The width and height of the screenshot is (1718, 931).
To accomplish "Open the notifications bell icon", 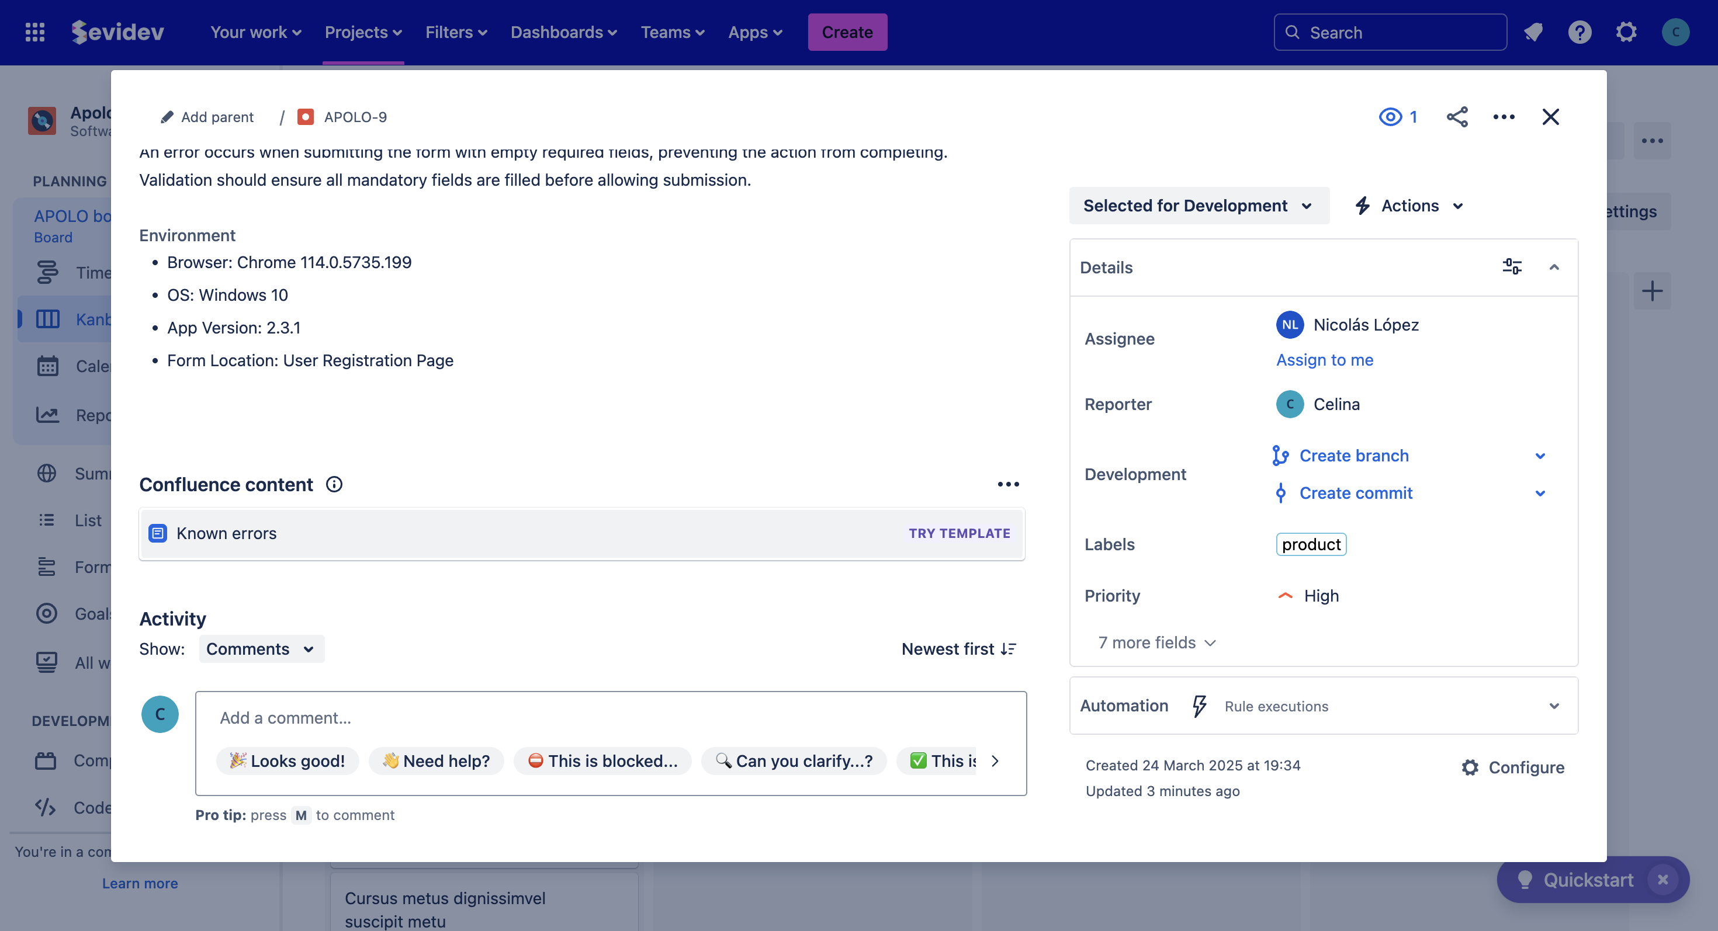I will pos(1533,32).
